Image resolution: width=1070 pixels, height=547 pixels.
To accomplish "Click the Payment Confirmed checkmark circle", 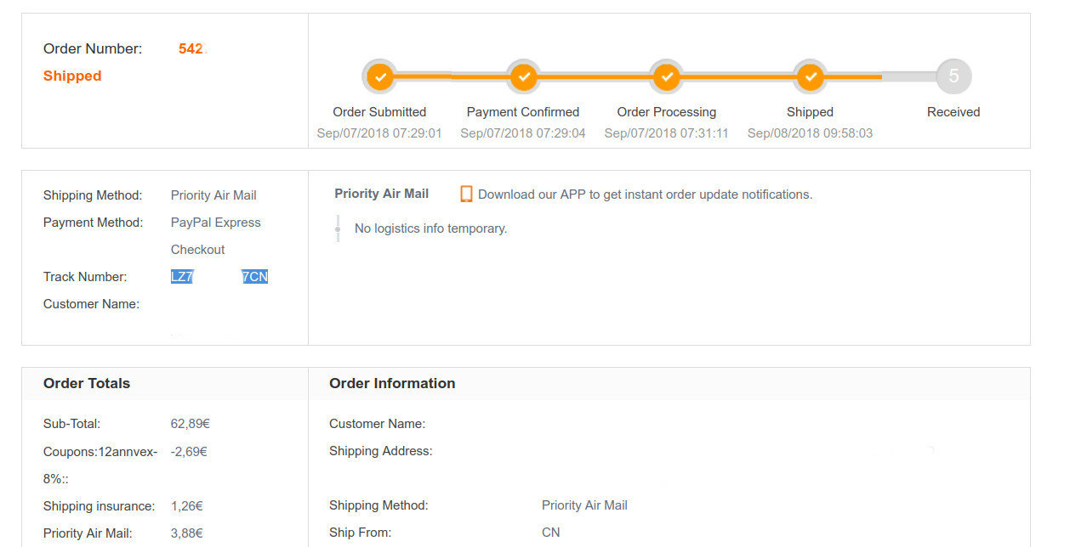I will point(524,76).
